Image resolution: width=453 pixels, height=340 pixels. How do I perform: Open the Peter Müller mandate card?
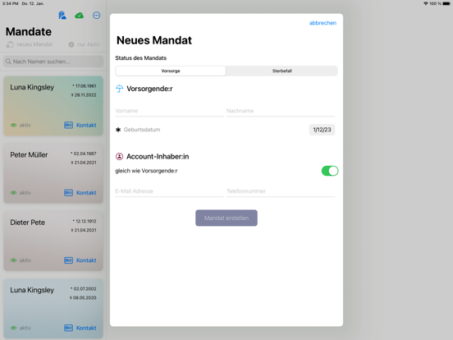(53, 173)
